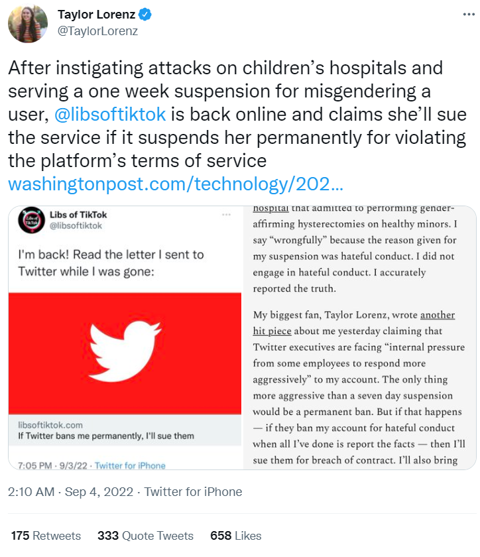Click the white Twitter bird on red card

click(x=125, y=351)
